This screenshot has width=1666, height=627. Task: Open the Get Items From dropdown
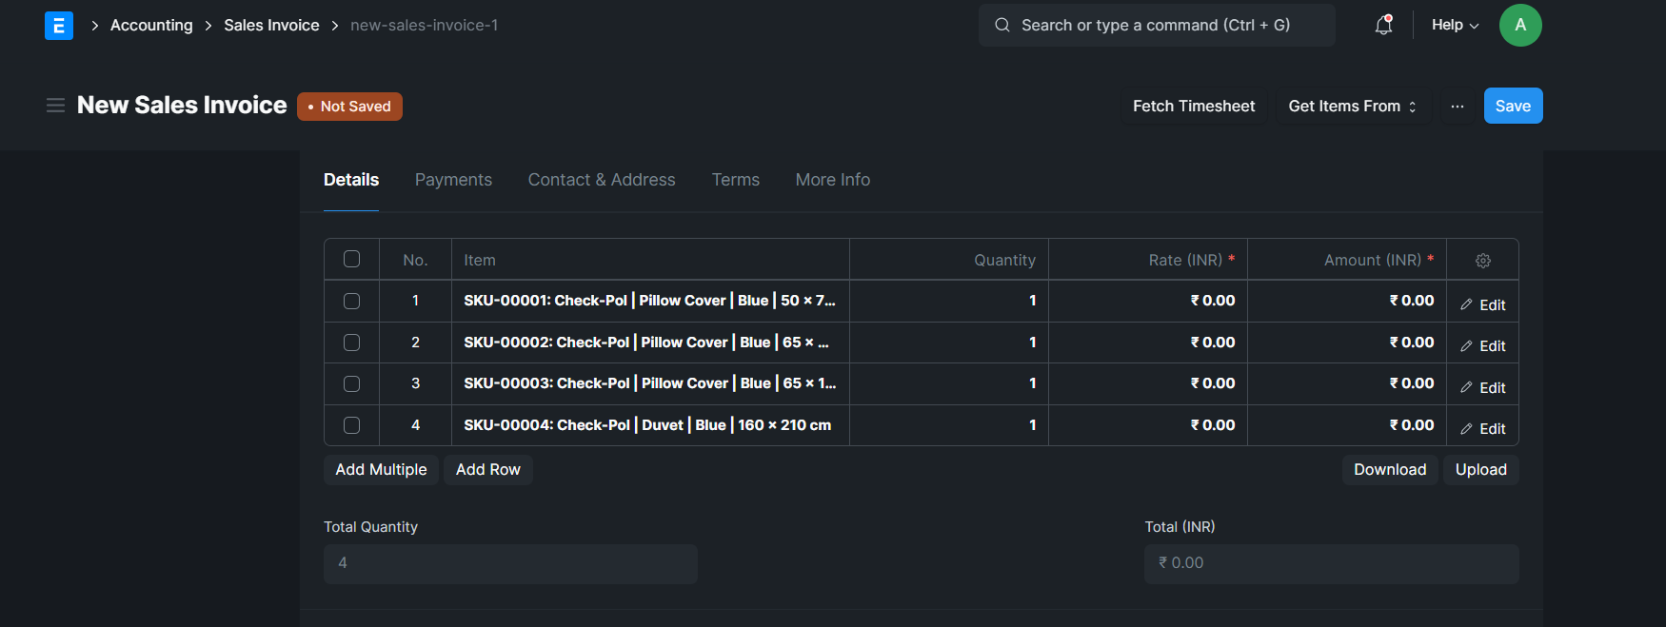tap(1352, 106)
